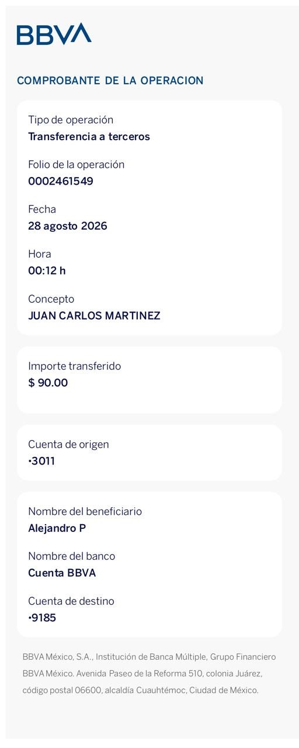This screenshot has height=748, width=299.
Task: Select the destination account •9185
Action: pos(42,618)
